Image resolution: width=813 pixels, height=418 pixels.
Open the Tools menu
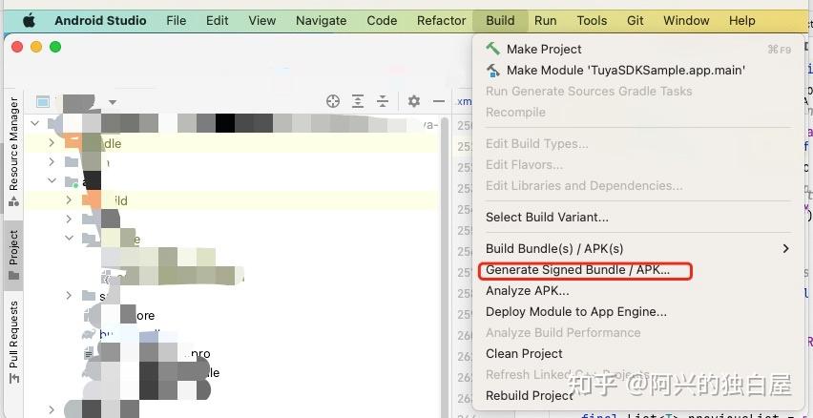tap(592, 21)
